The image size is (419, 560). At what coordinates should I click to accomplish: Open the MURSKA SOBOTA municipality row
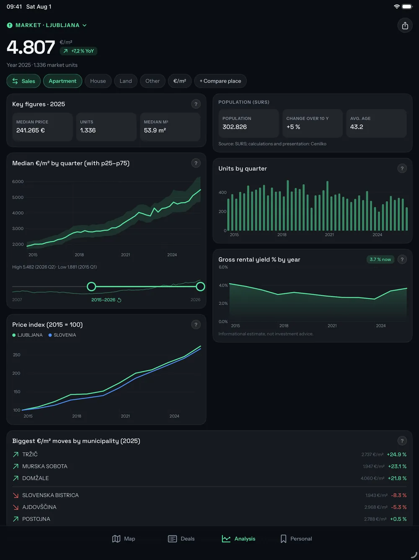coord(209,466)
